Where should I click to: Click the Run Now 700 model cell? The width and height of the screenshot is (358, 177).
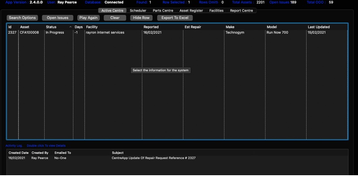[x=277, y=32]
